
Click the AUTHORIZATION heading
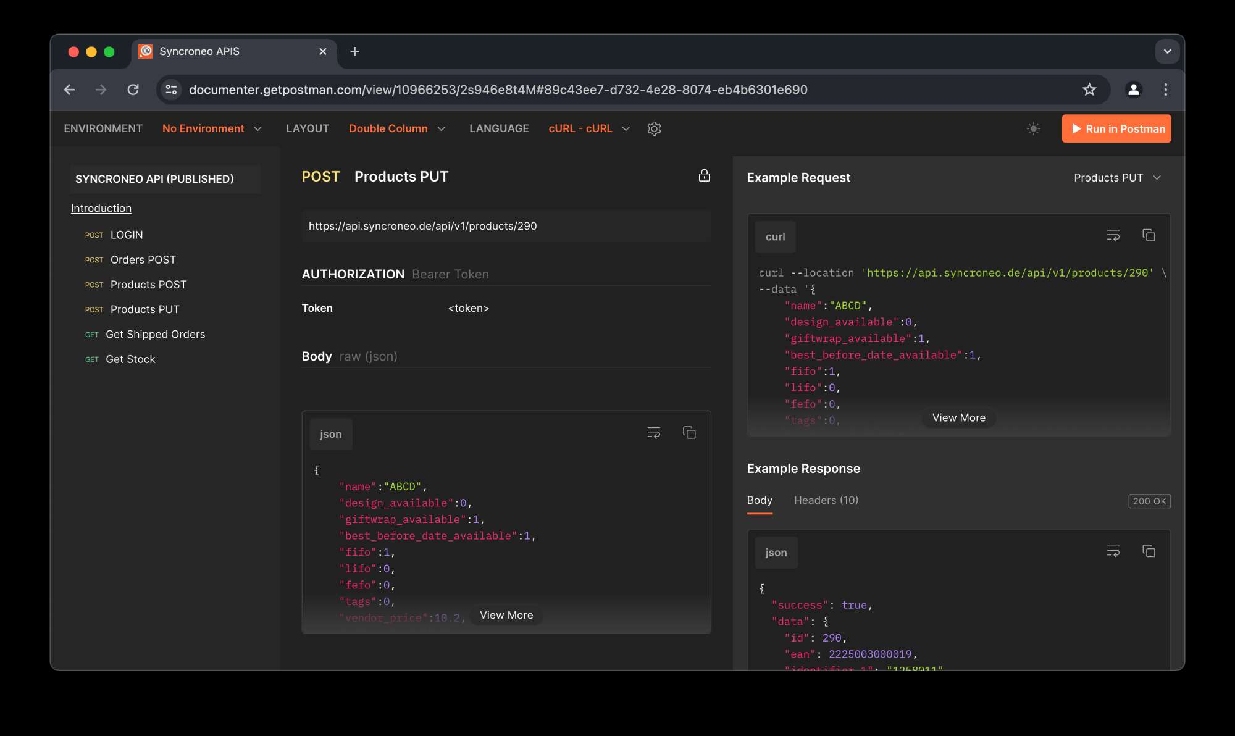(x=353, y=274)
